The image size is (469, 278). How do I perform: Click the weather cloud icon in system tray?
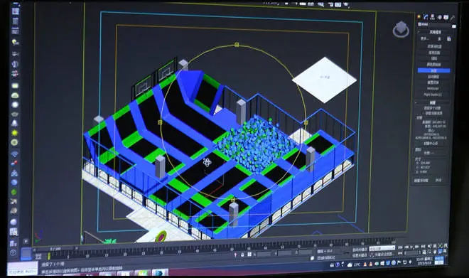pyautogui.click(x=350, y=264)
